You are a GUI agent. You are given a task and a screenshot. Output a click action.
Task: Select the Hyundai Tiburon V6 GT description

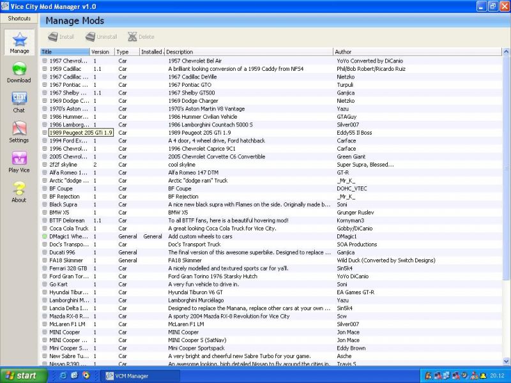point(195,292)
